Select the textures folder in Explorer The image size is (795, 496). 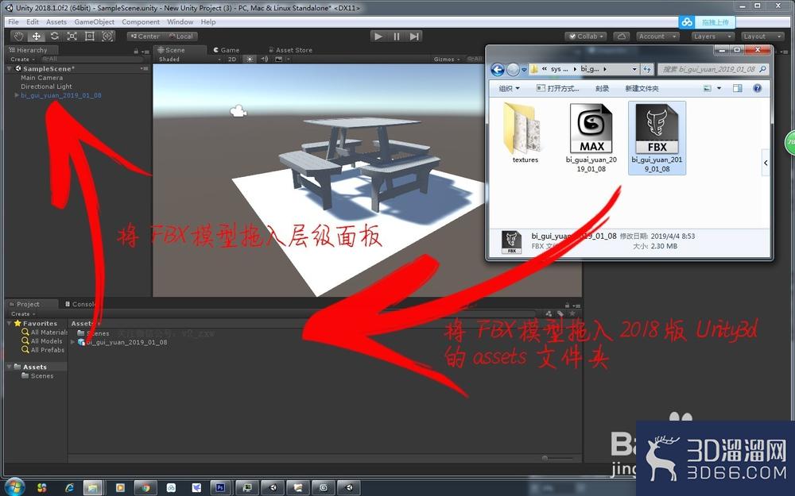click(525, 133)
